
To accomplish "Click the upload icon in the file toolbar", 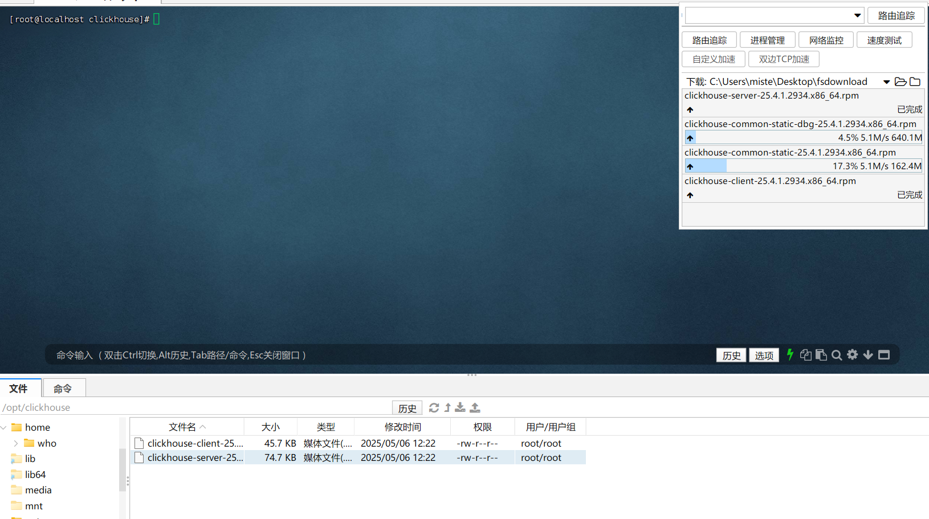I will tap(475, 407).
